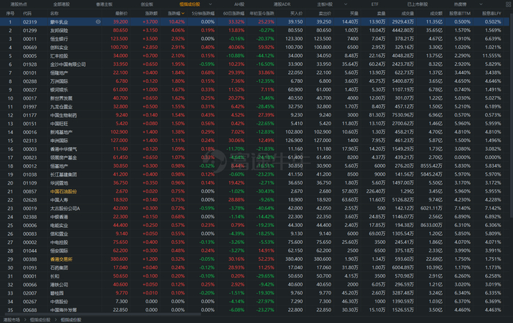This screenshot has width=513, height=323.
Task: Click the 380.600 latest price cell
Action: pyautogui.click(x=119, y=259)
